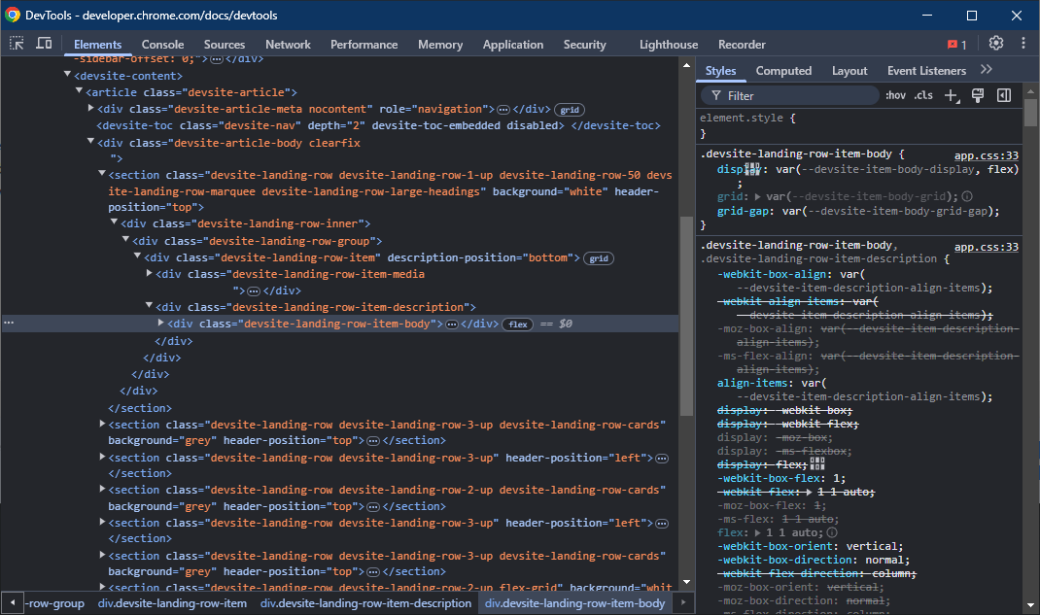
Task: Switch to the Network panel
Action: pos(288,44)
